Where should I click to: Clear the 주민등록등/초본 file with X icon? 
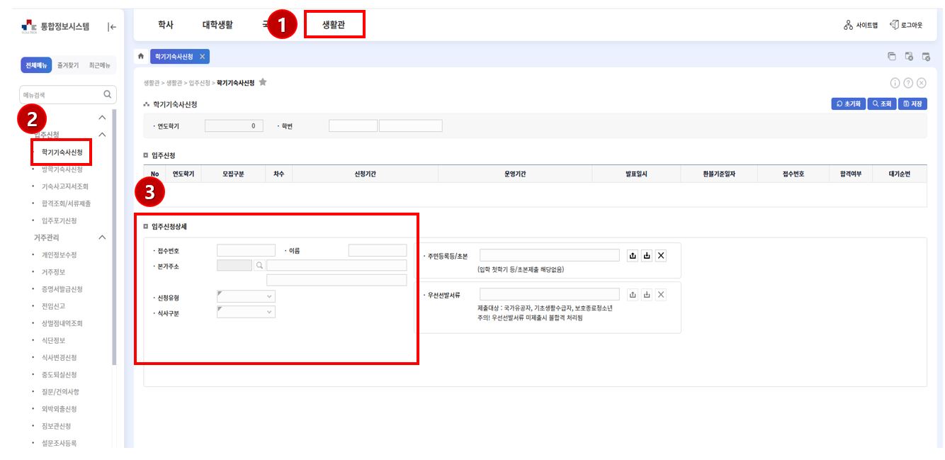(661, 256)
